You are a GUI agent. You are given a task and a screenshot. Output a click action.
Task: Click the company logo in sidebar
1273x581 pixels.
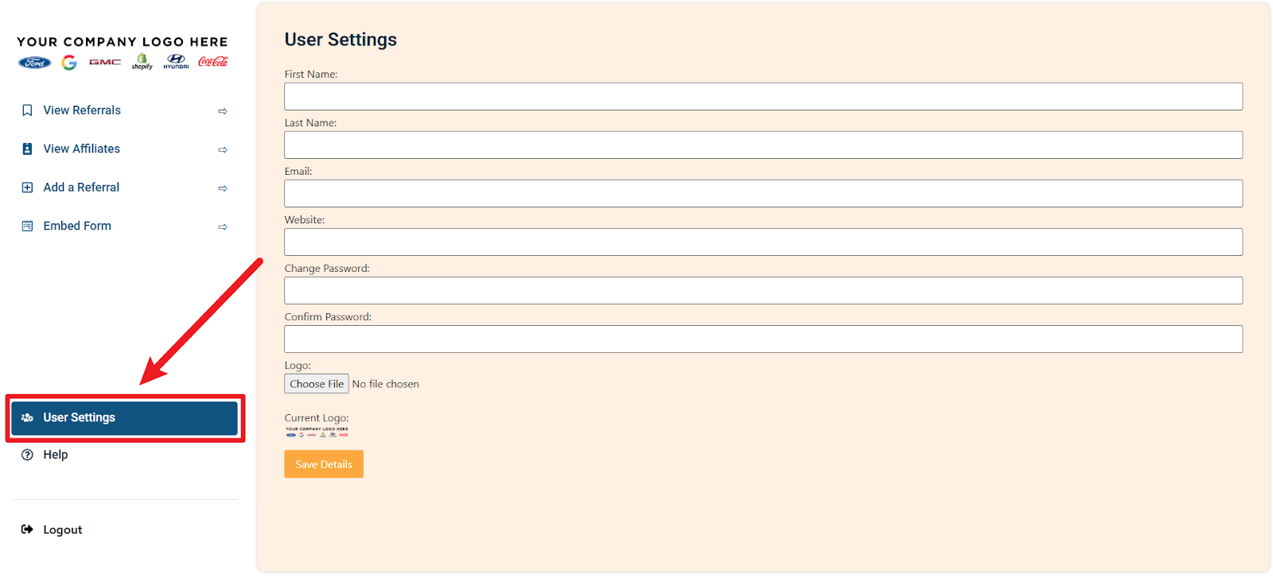(x=123, y=52)
